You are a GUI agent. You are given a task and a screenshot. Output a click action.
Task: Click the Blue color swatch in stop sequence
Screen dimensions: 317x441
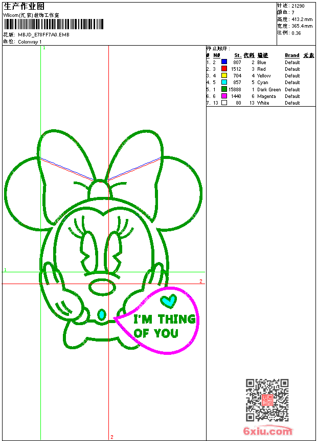point(224,62)
